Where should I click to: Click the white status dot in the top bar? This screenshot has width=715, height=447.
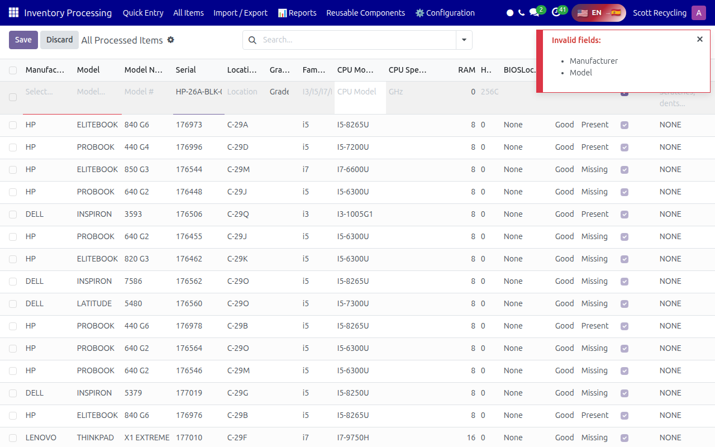(510, 13)
